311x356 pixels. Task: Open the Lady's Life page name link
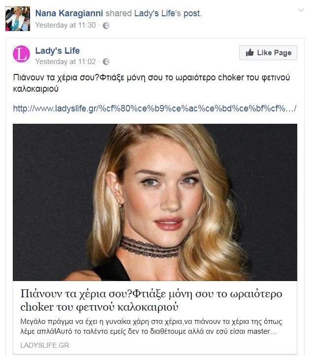click(x=57, y=50)
